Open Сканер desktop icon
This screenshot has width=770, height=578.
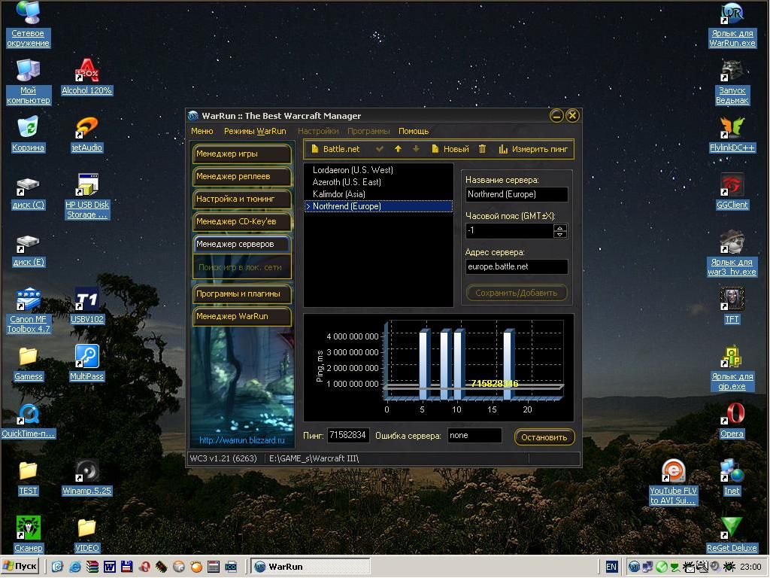pyautogui.click(x=28, y=534)
